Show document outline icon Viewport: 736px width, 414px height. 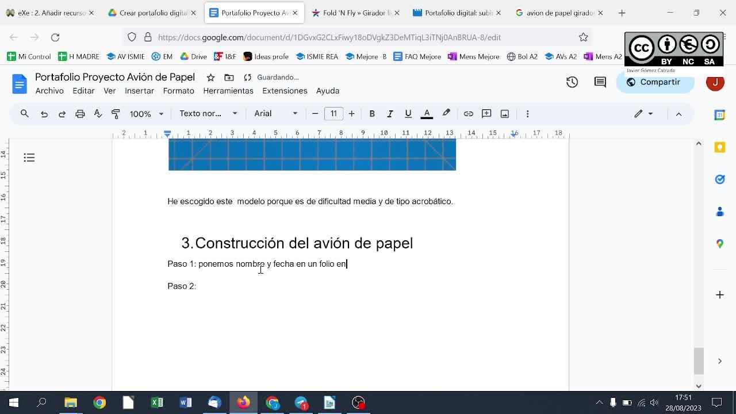pyautogui.click(x=29, y=158)
